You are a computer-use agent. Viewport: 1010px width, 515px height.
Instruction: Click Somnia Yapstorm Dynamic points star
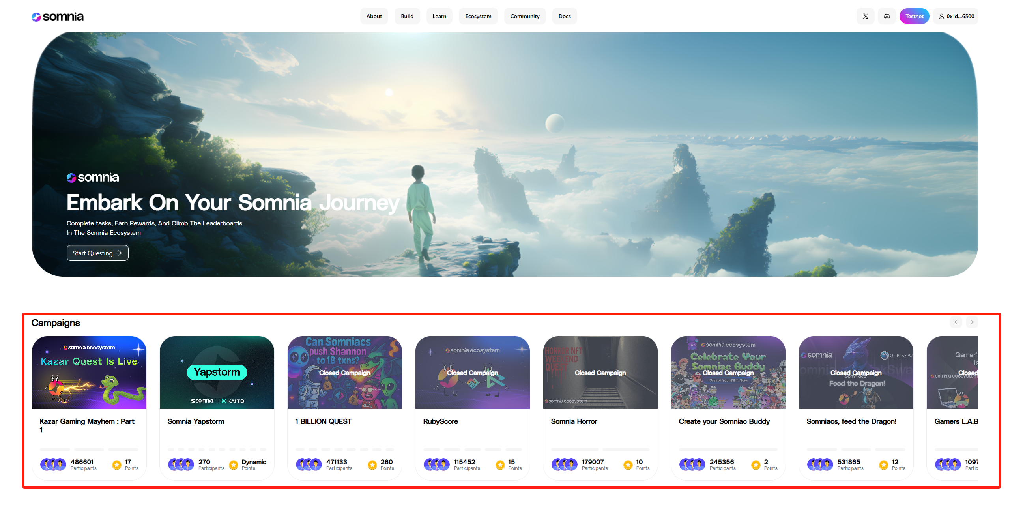[x=234, y=465]
